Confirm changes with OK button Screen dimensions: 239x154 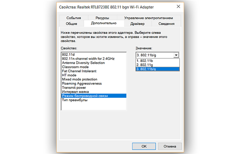[144, 146]
